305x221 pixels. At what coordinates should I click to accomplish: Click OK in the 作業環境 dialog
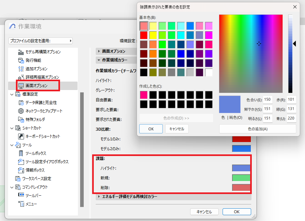pos(237,212)
